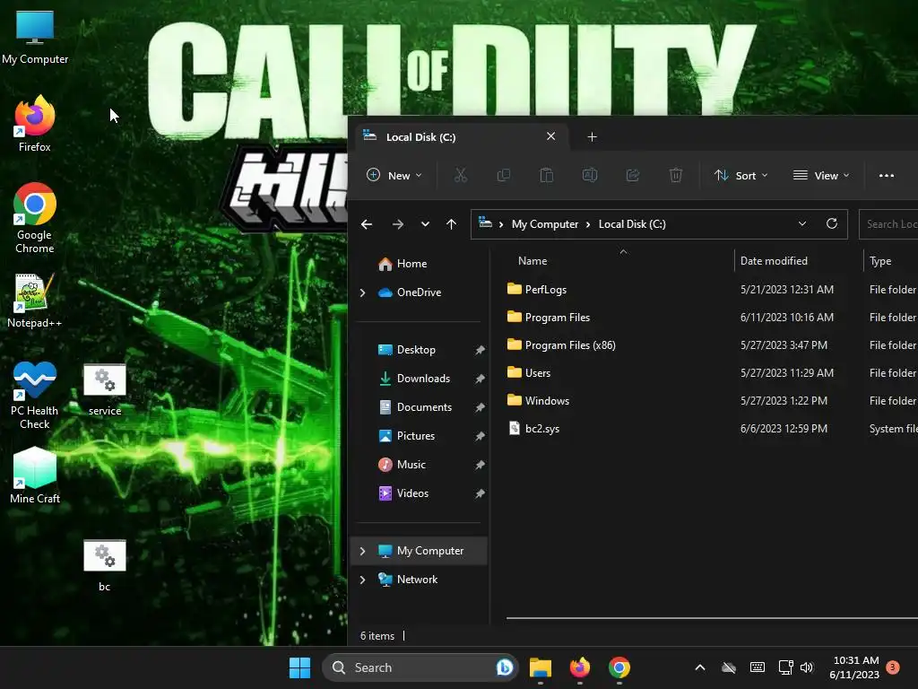Viewport: 918px width, 689px height.
Task: Click the Copy icon in Explorer toolbar
Action: (504, 175)
